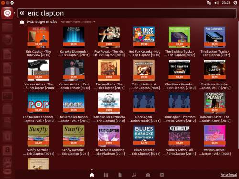Open the Various Artists [2008] album

pyautogui.click(x=38, y=75)
